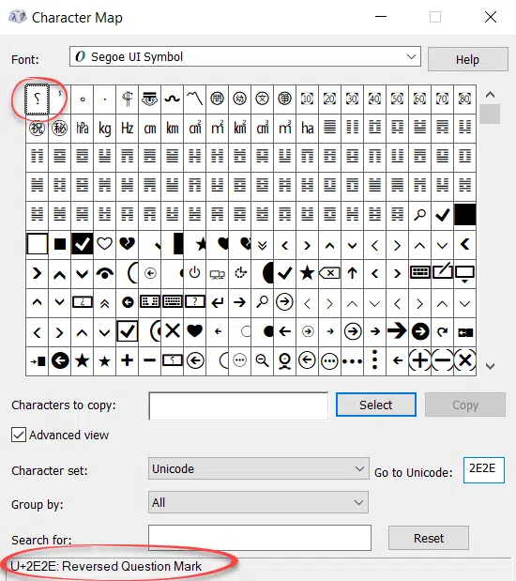Select the return arrow character
This screenshot has width=516, height=581.
point(217,303)
